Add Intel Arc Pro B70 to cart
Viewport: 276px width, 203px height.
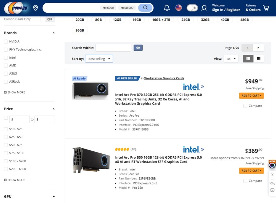(251, 96)
